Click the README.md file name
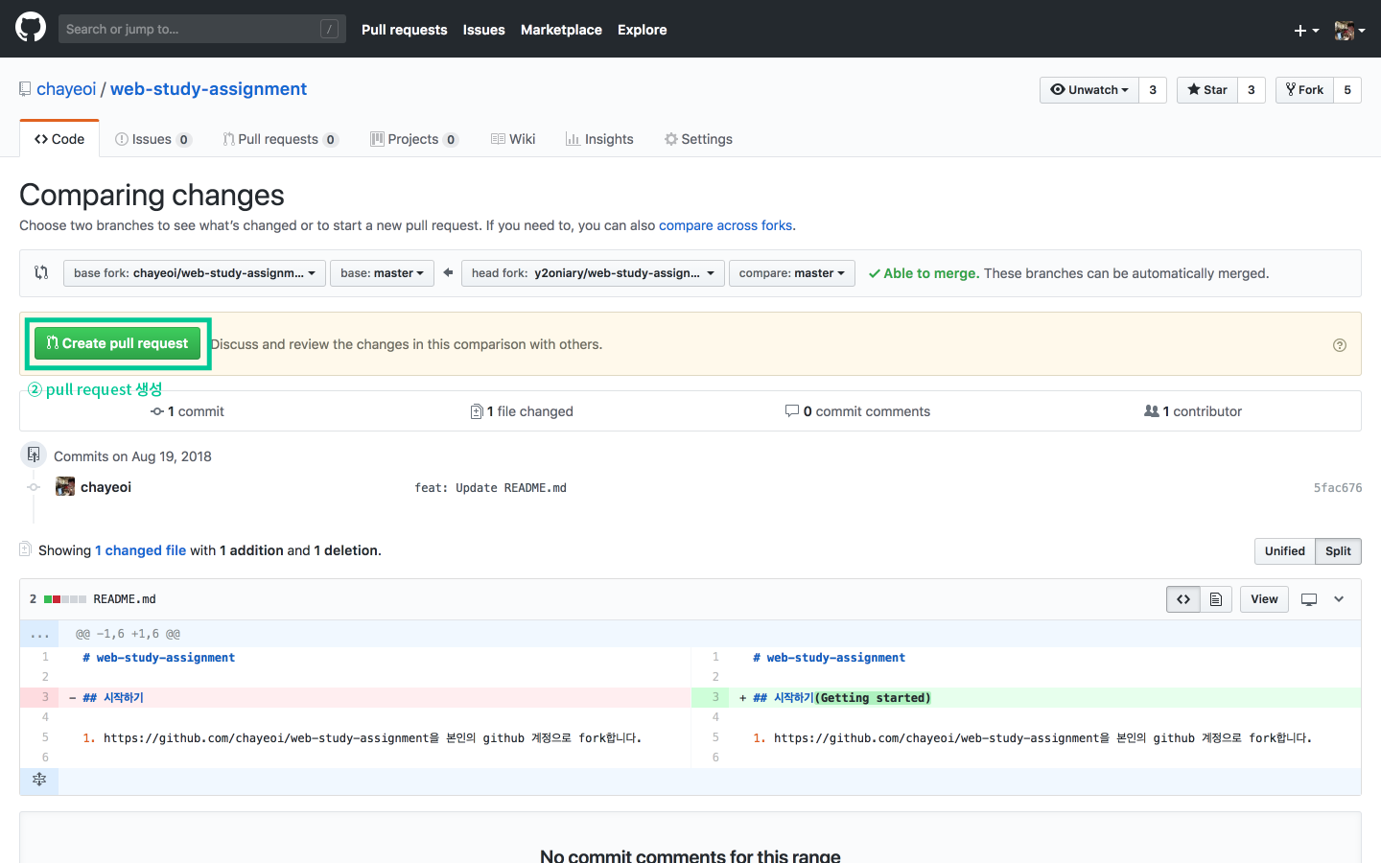The image size is (1381, 863). click(x=125, y=599)
